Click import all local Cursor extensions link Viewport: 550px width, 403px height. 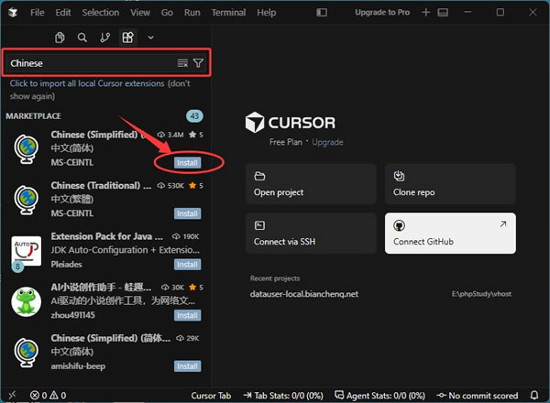tap(87, 83)
